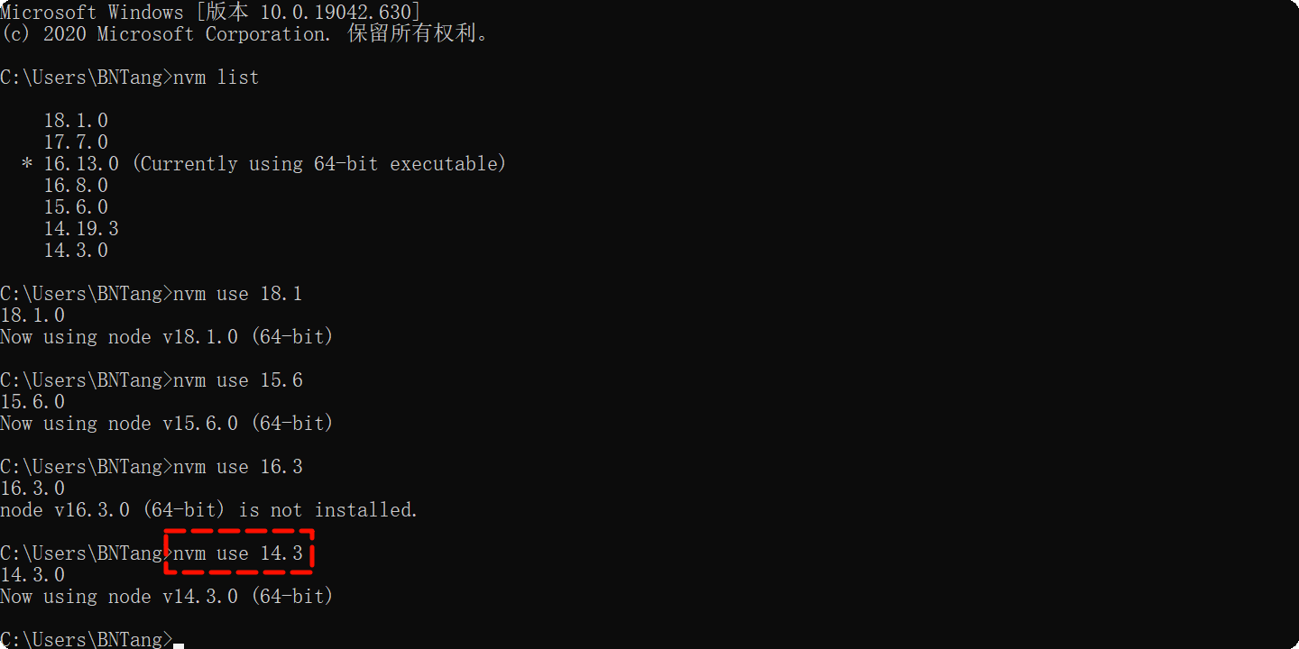Click the 'nvm use 18.1' command
Image resolution: width=1299 pixels, height=649 pixels.
click(238, 294)
